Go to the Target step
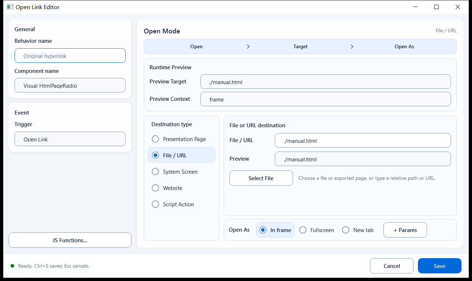472x281 pixels. [x=300, y=46]
